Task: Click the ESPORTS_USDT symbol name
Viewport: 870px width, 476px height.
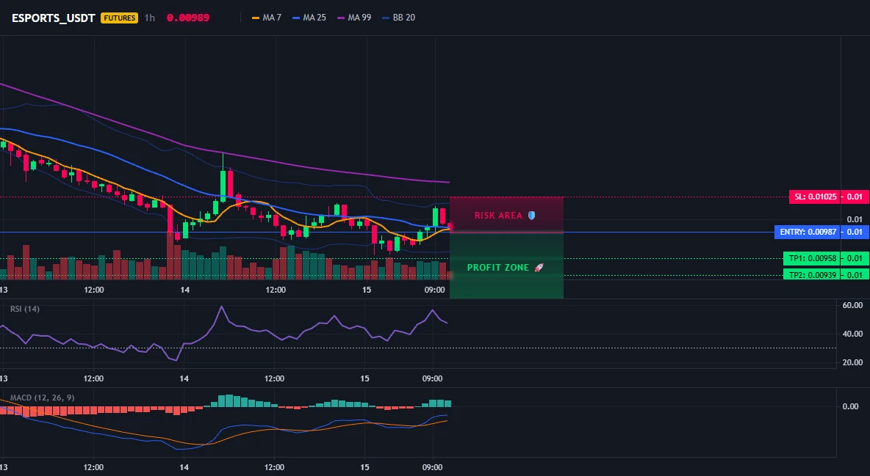Action: [53, 18]
